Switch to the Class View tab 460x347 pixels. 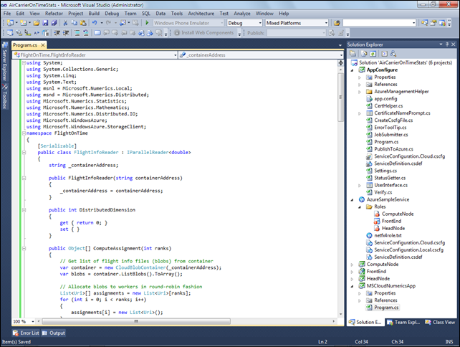click(x=440, y=323)
